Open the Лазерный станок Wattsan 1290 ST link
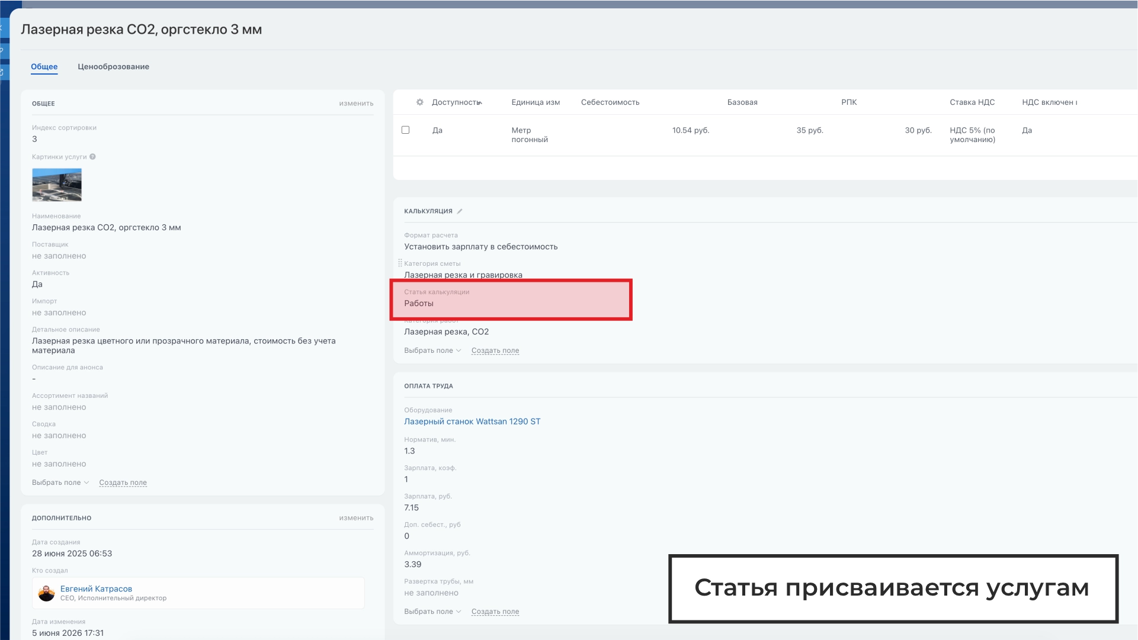The image size is (1138, 640). tap(472, 422)
